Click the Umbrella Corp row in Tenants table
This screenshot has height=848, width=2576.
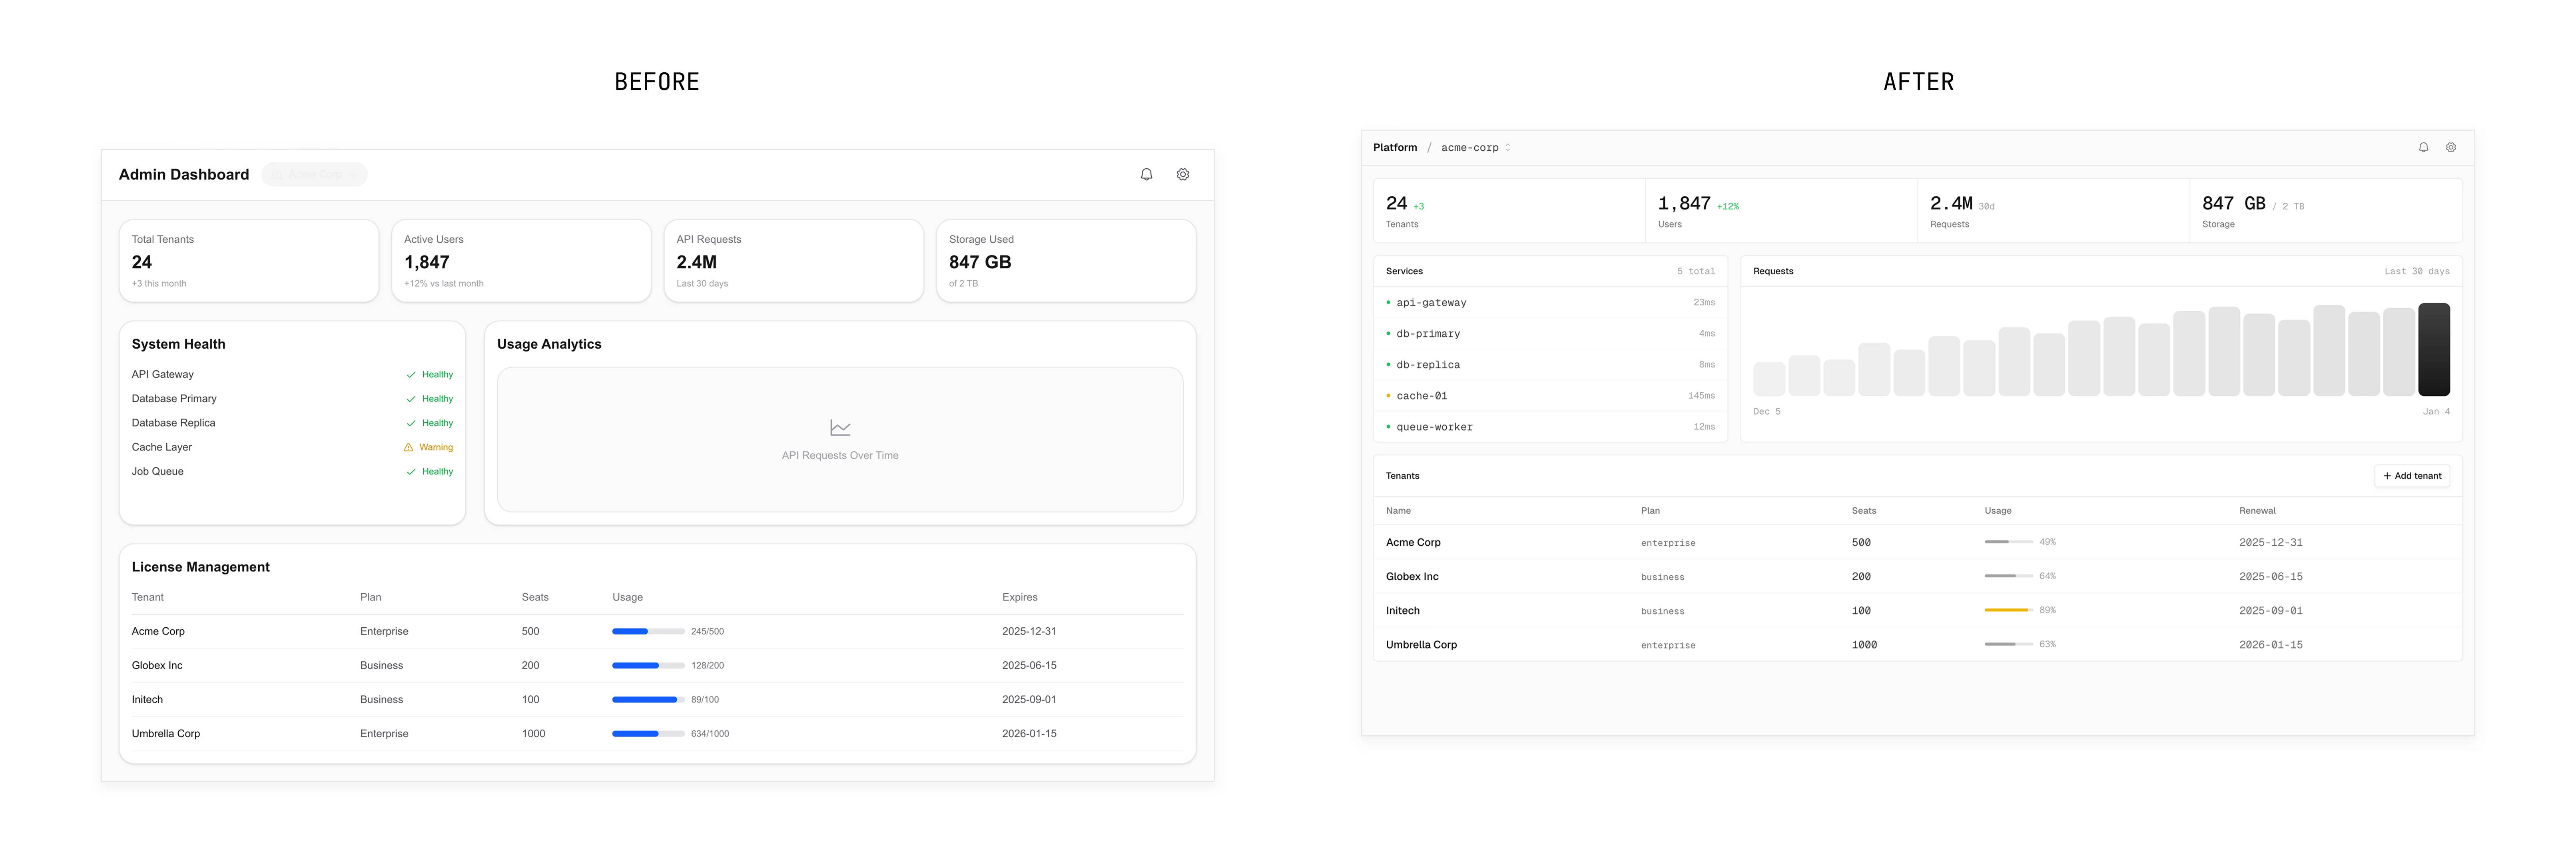(1421, 645)
